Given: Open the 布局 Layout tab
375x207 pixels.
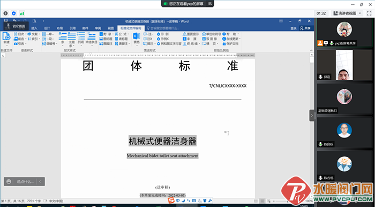Looking at the screenshot, I should (60, 28).
